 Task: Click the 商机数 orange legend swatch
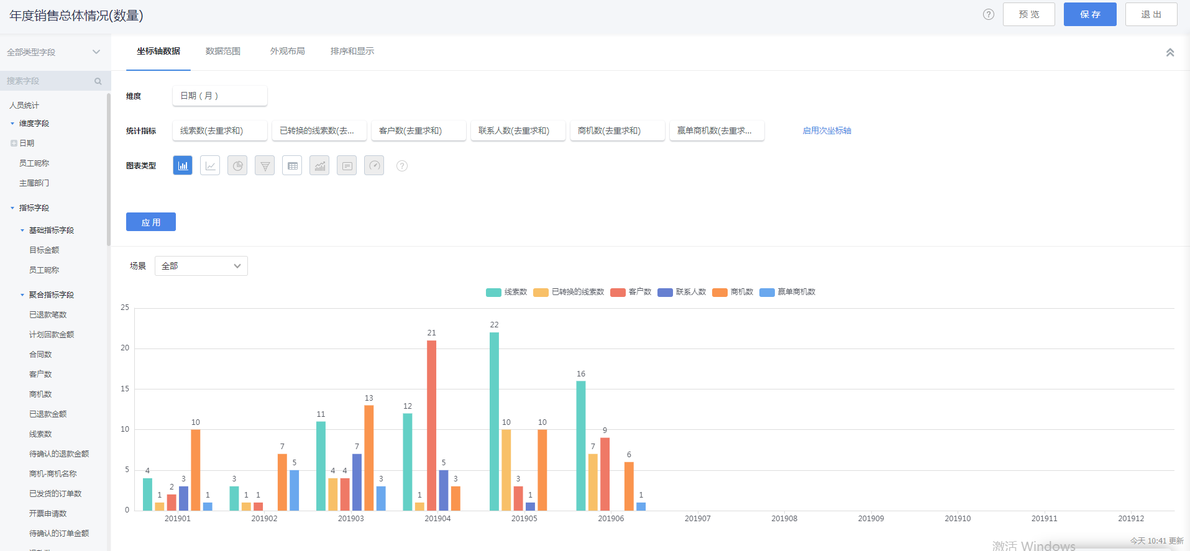[x=720, y=293]
